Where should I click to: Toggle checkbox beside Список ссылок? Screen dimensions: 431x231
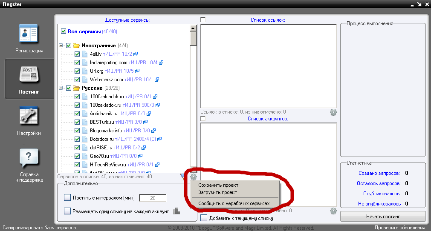(203, 20)
